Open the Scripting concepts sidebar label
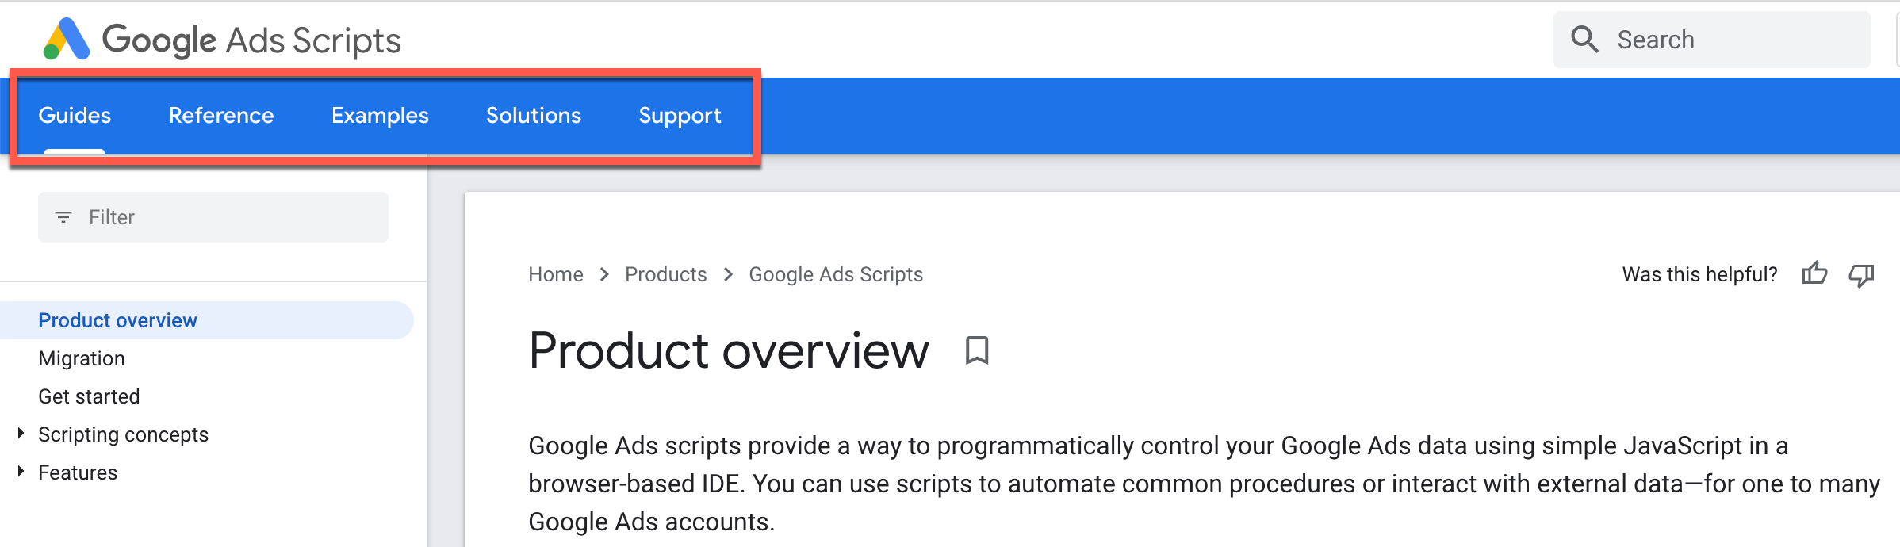 tap(123, 434)
